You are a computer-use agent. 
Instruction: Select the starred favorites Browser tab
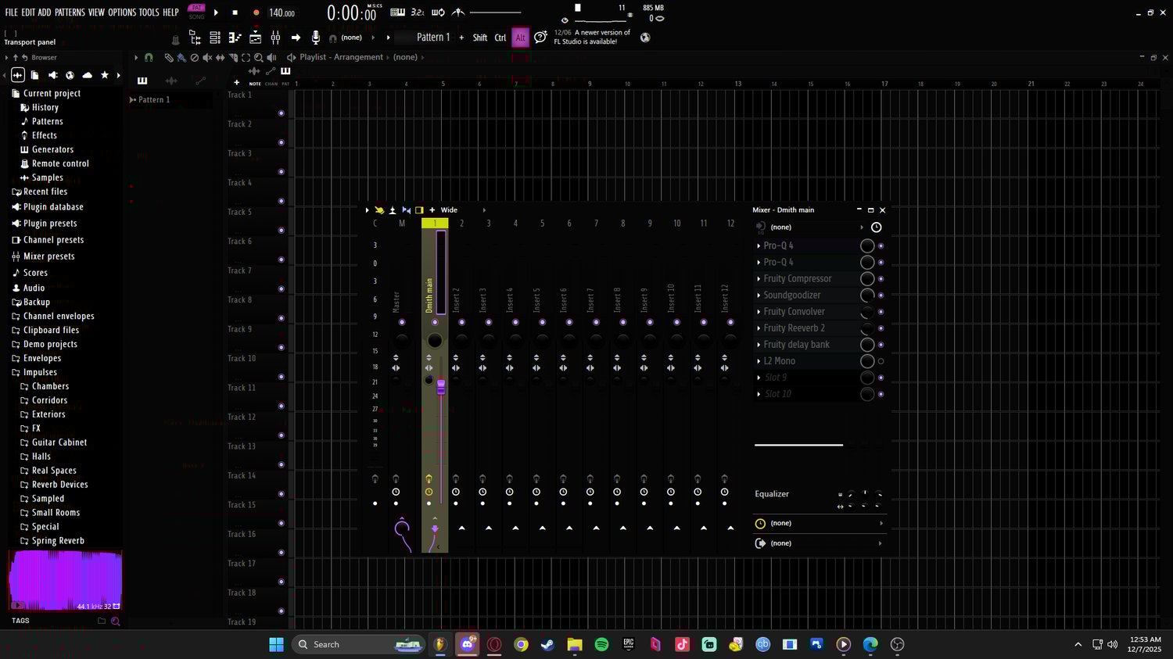click(x=105, y=75)
